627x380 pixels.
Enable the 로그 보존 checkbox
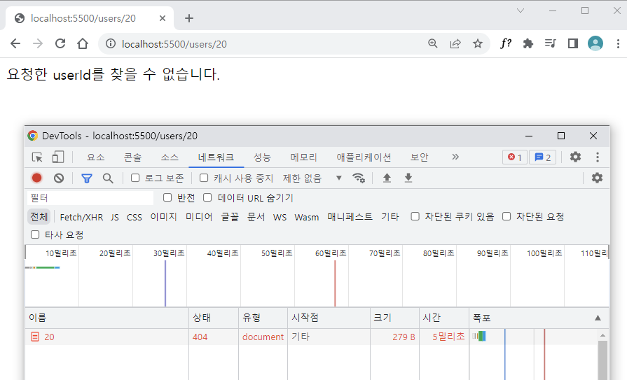(135, 178)
